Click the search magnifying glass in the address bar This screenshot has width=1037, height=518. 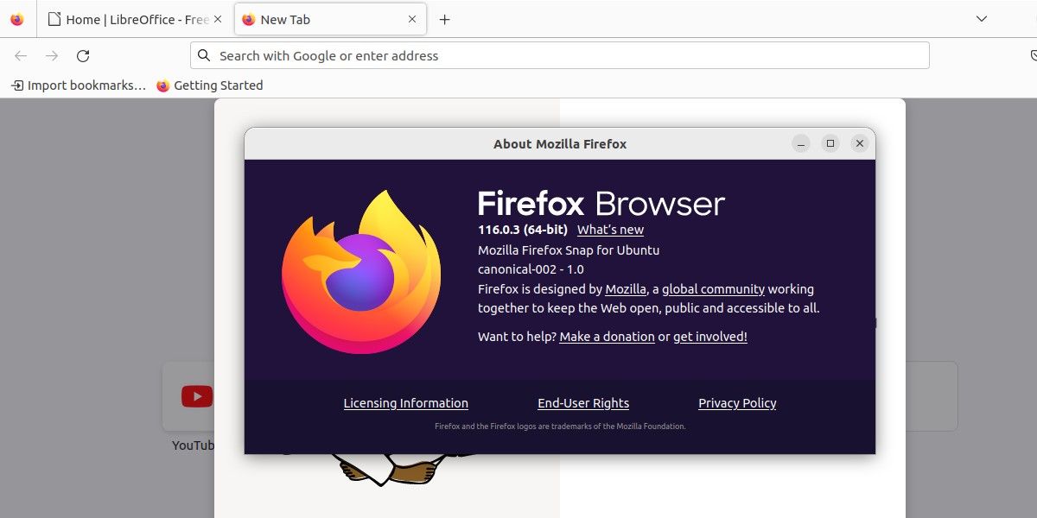pyautogui.click(x=204, y=55)
